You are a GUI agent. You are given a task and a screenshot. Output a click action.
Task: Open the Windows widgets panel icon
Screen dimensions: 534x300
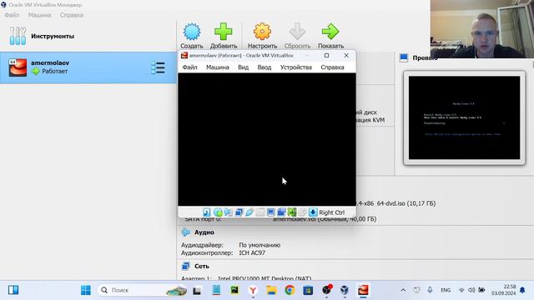pyautogui.click(x=13, y=290)
